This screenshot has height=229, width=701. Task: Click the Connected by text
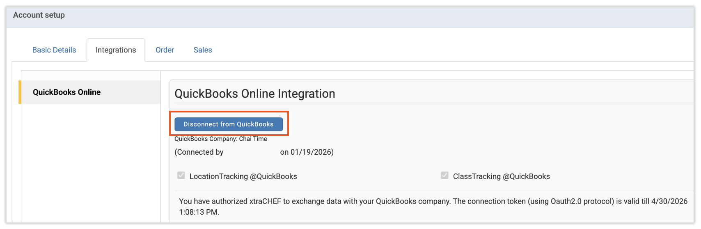coord(199,152)
